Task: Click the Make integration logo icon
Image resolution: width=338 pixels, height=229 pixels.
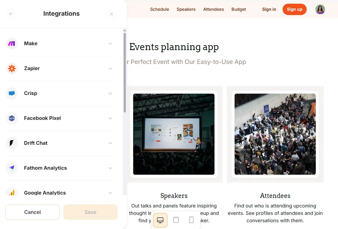Action: pyautogui.click(x=12, y=44)
